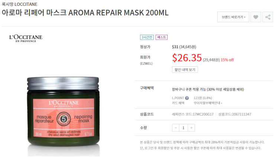Open 브랜드 바로가기 brand shortcut button

point(233,17)
